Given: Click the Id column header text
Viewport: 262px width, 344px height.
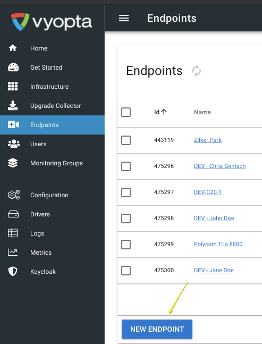Looking at the screenshot, I should (157, 112).
